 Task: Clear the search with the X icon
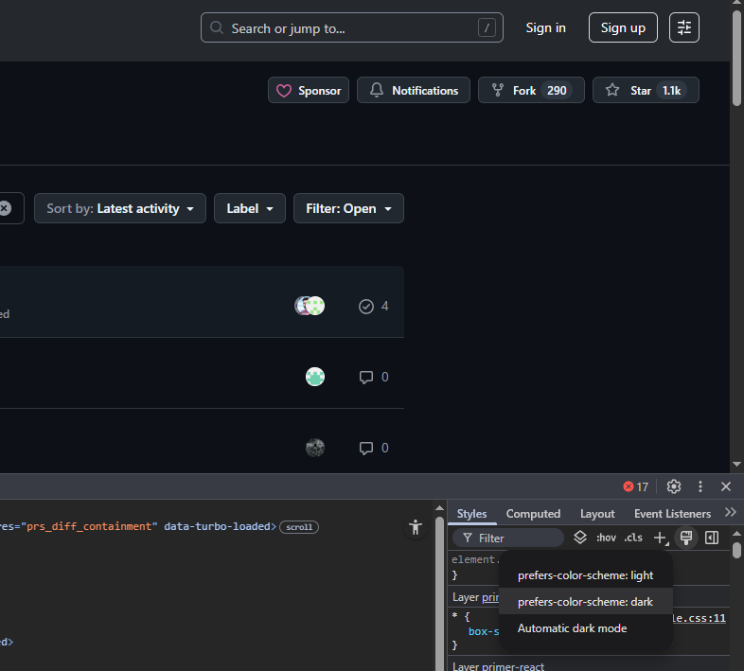click(6, 208)
